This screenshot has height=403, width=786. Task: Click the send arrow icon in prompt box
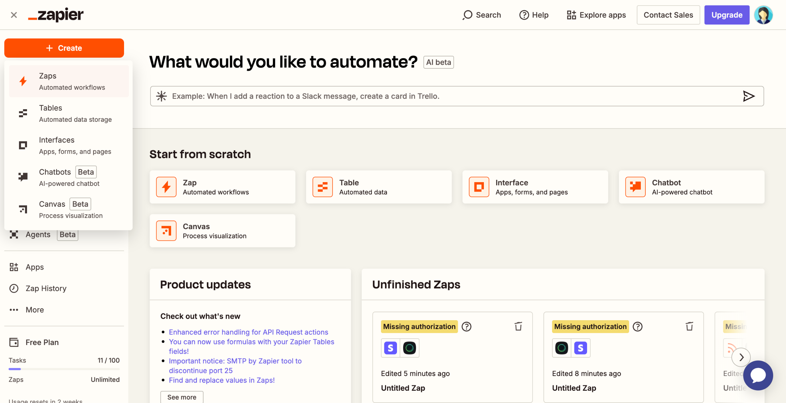[749, 96]
